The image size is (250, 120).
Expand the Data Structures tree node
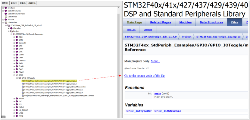(x=3, y=11)
